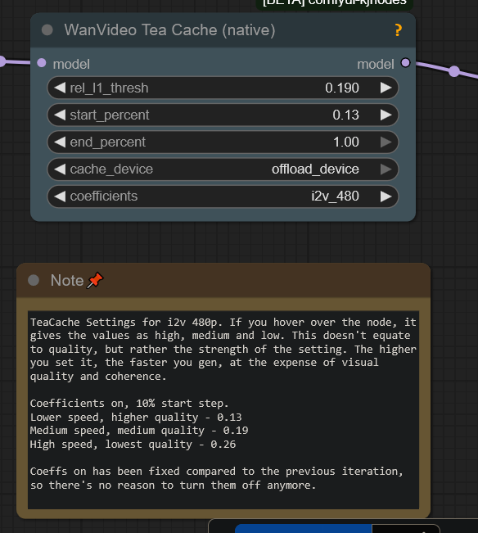Viewport: 478px width, 533px height.
Task: Click the 'model' output label
Action: tap(376, 64)
